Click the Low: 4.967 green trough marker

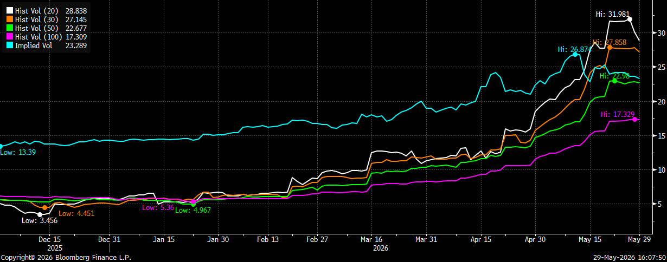[193, 204]
